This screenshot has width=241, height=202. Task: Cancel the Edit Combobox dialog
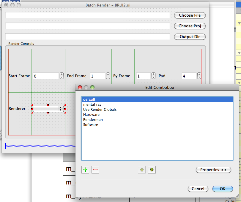198,189
